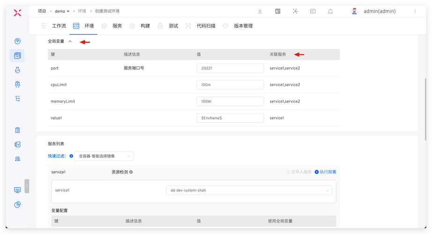This screenshot has height=234, width=432.
Task: Click the 'memoryLimit' key cell
Action: click(x=63, y=101)
